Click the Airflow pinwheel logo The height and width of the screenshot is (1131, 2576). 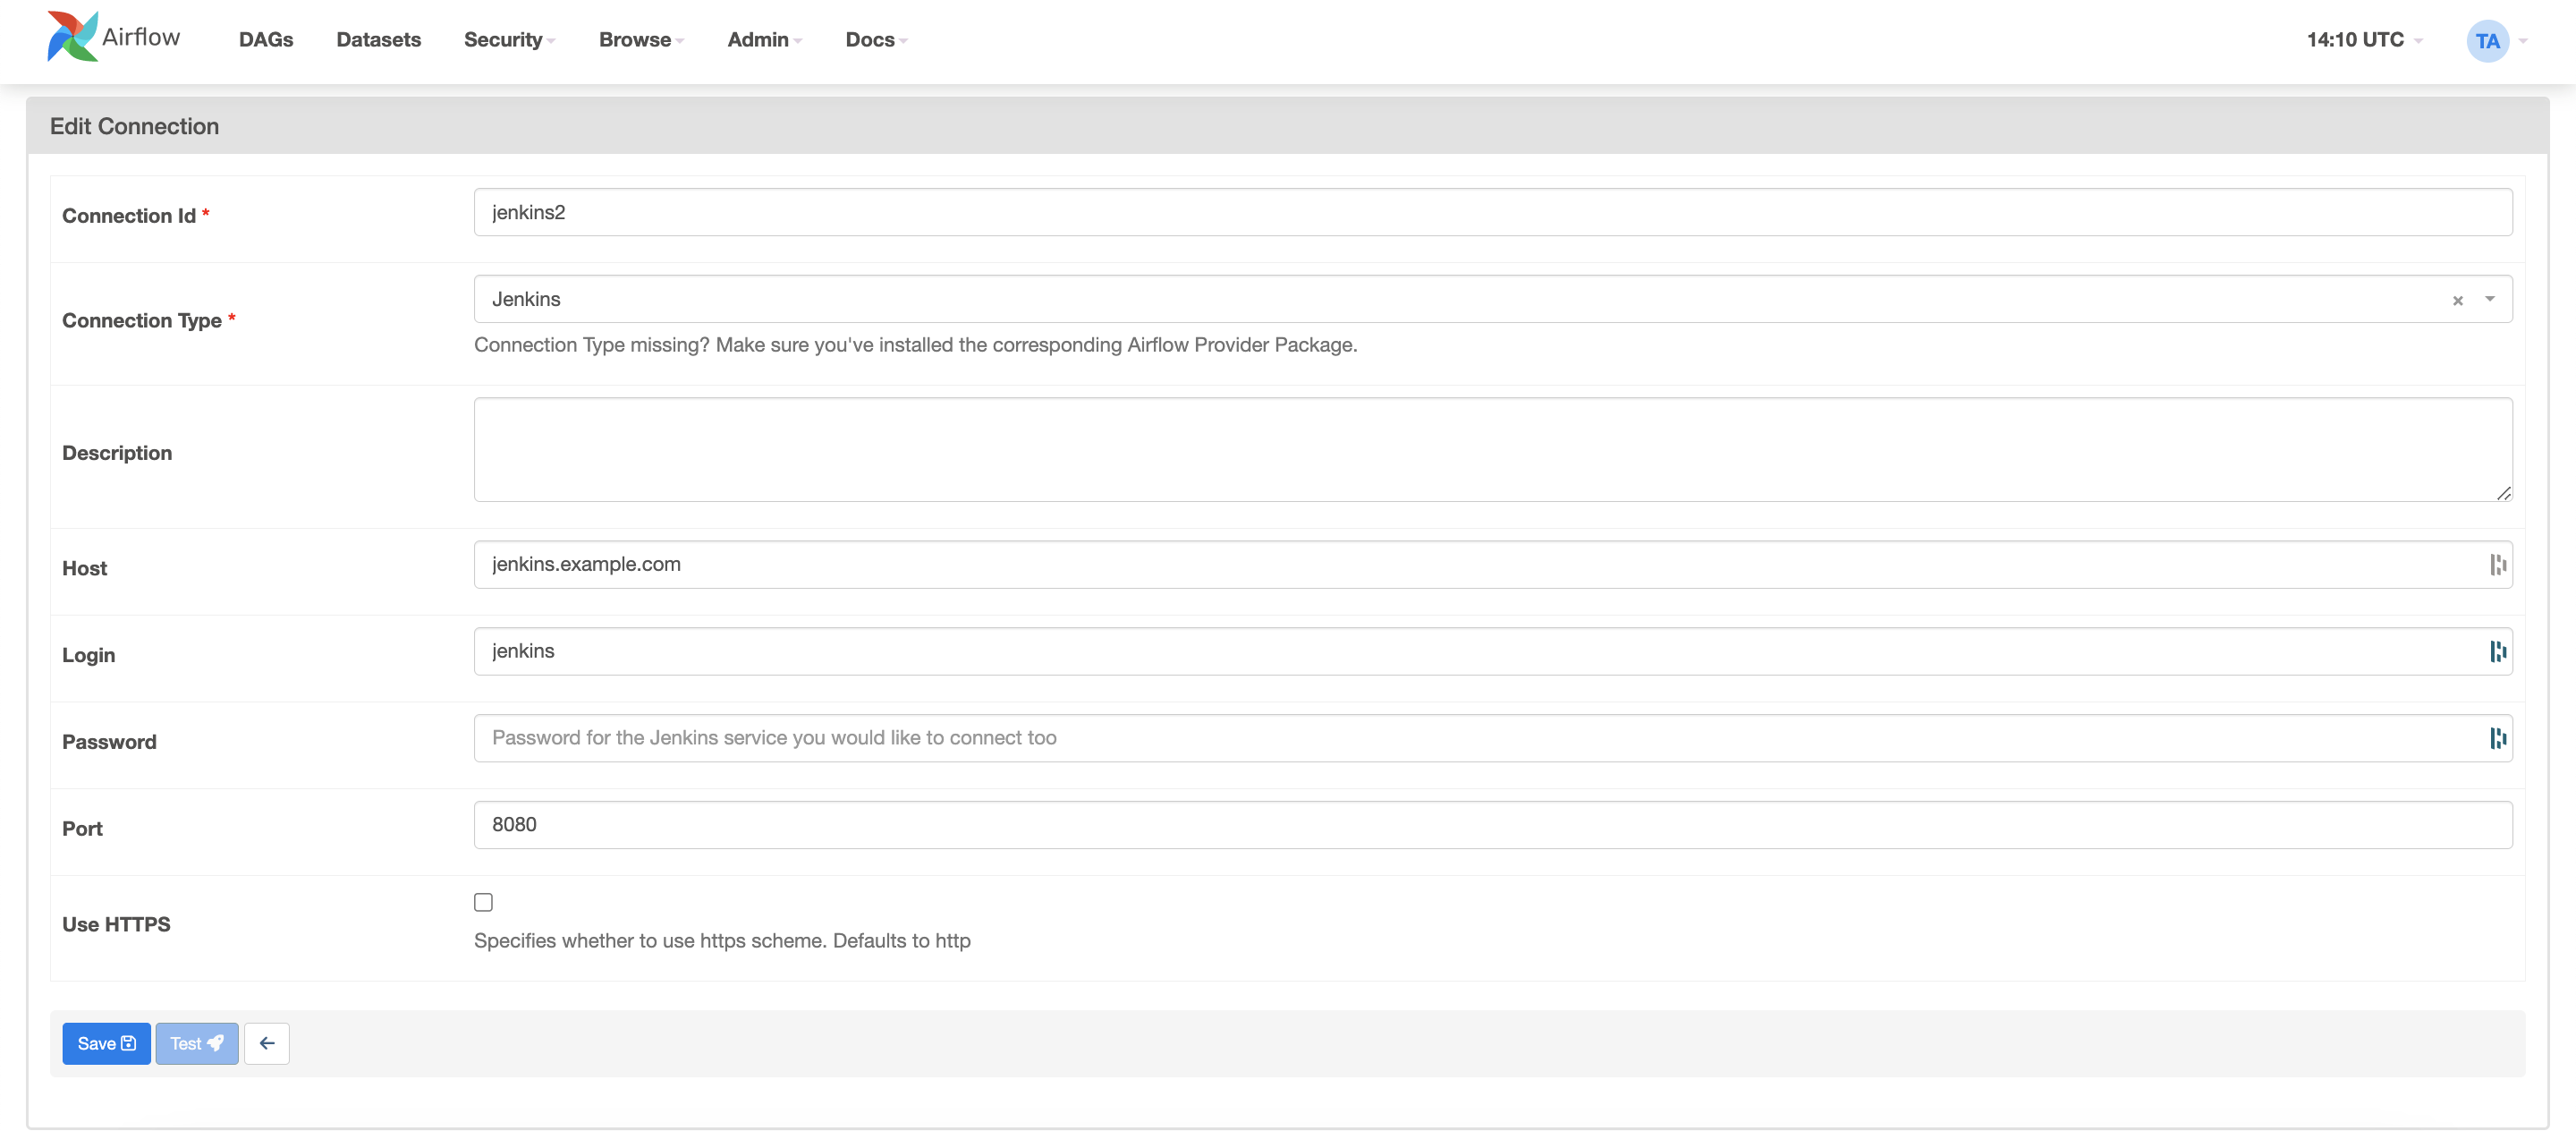click(x=72, y=38)
